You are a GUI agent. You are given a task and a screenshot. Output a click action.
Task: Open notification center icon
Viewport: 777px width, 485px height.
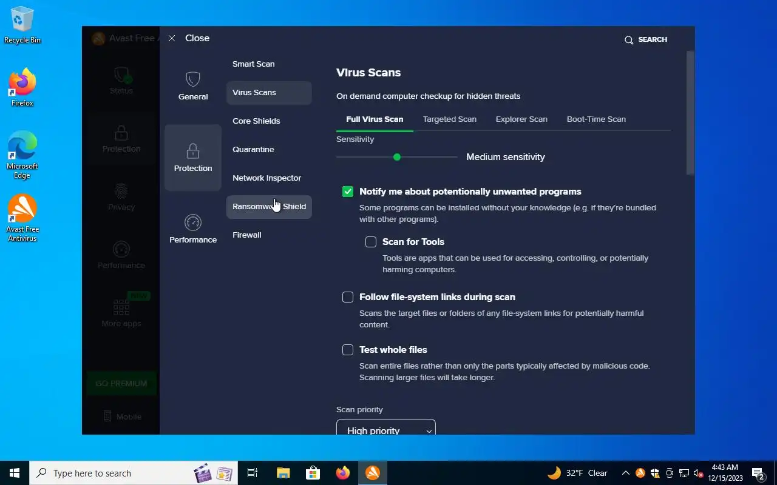pyautogui.click(x=758, y=473)
